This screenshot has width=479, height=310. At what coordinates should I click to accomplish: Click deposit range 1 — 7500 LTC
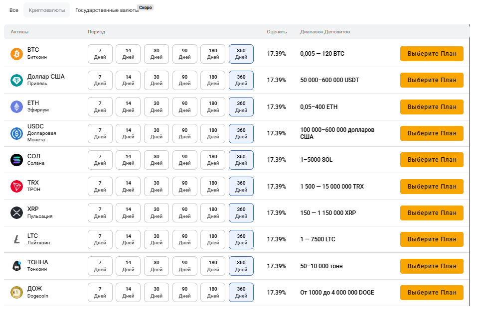318,239
